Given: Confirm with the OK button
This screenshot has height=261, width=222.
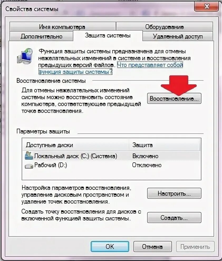Looking at the screenshot, I should coord(110,246).
